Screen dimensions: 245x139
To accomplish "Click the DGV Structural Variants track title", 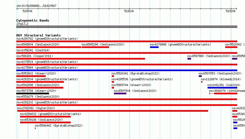I will coord(39,35).
